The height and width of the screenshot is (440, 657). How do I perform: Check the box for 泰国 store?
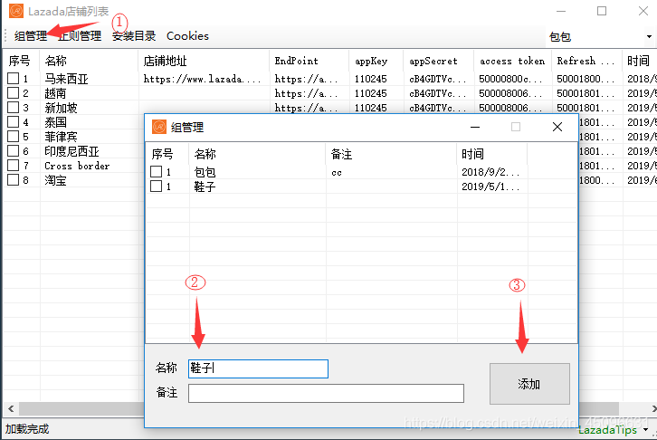tap(14, 122)
